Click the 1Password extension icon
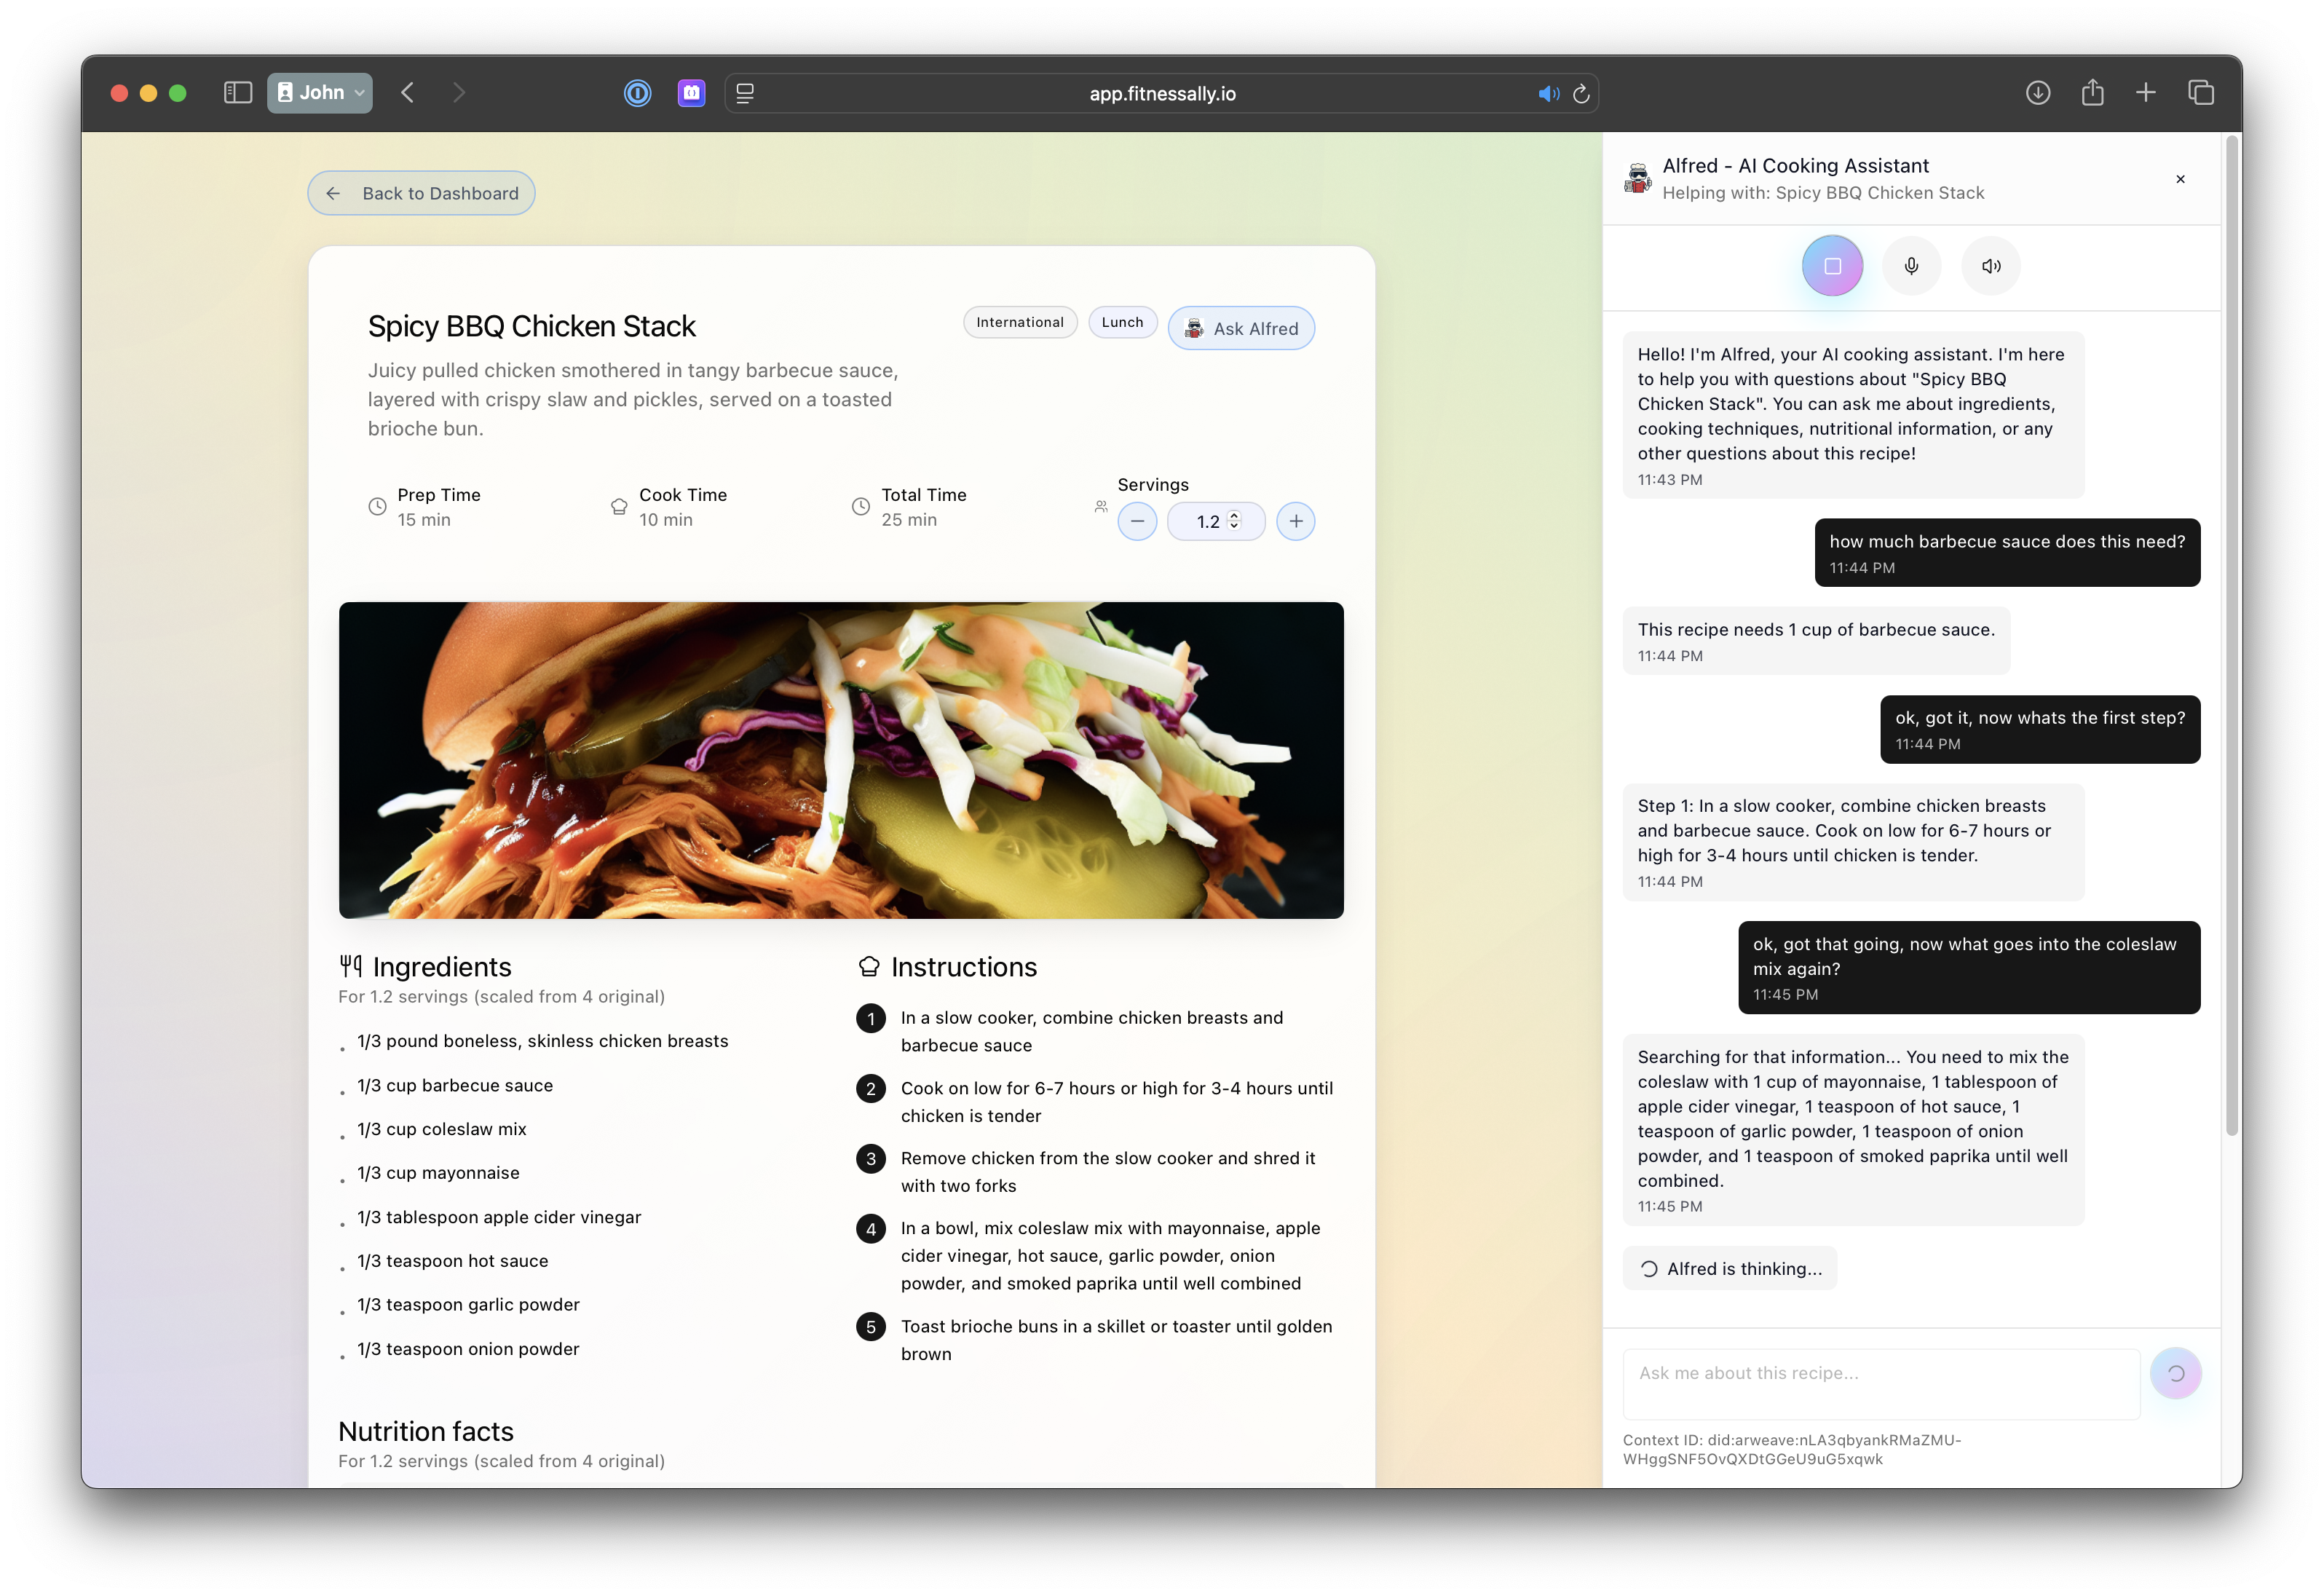The width and height of the screenshot is (2324, 1596). coord(637,93)
